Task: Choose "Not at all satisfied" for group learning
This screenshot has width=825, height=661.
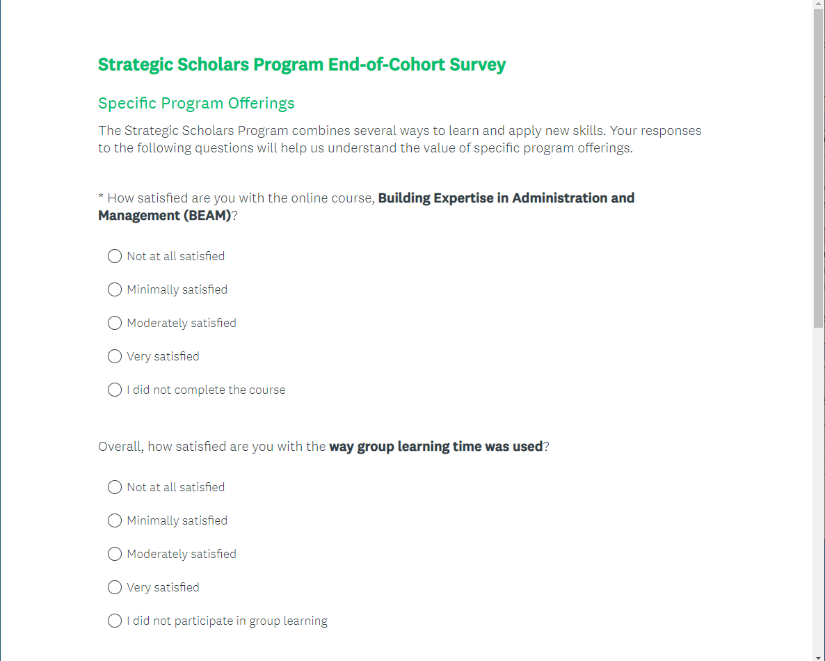Action: point(115,487)
